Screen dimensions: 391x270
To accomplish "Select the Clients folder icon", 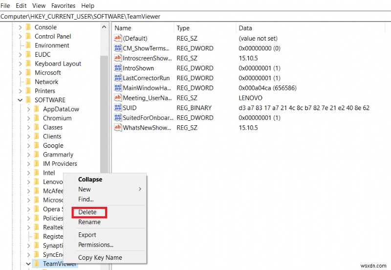I will pos(37,136).
